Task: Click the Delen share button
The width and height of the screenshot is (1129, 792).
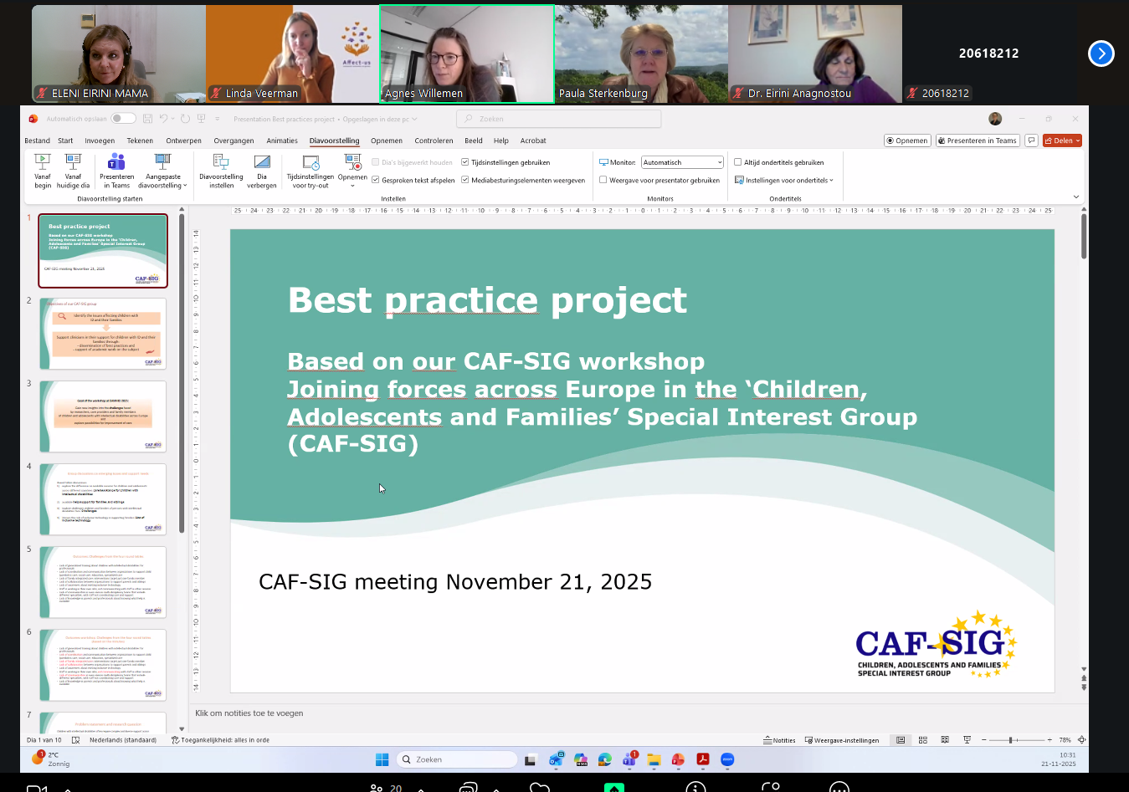Action: (1062, 141)
